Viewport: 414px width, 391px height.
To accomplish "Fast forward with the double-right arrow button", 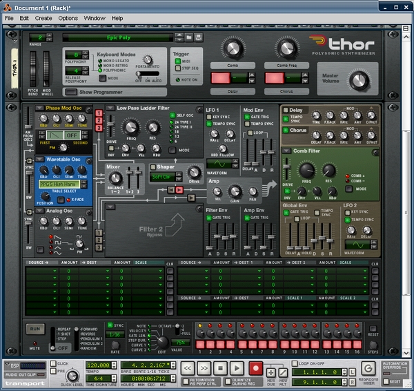I will coord(204,368).
